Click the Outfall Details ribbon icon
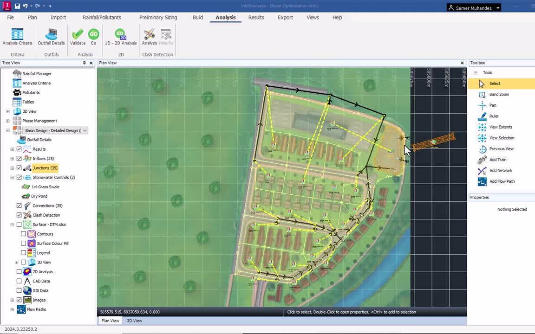535x334 pixels. 51,37
